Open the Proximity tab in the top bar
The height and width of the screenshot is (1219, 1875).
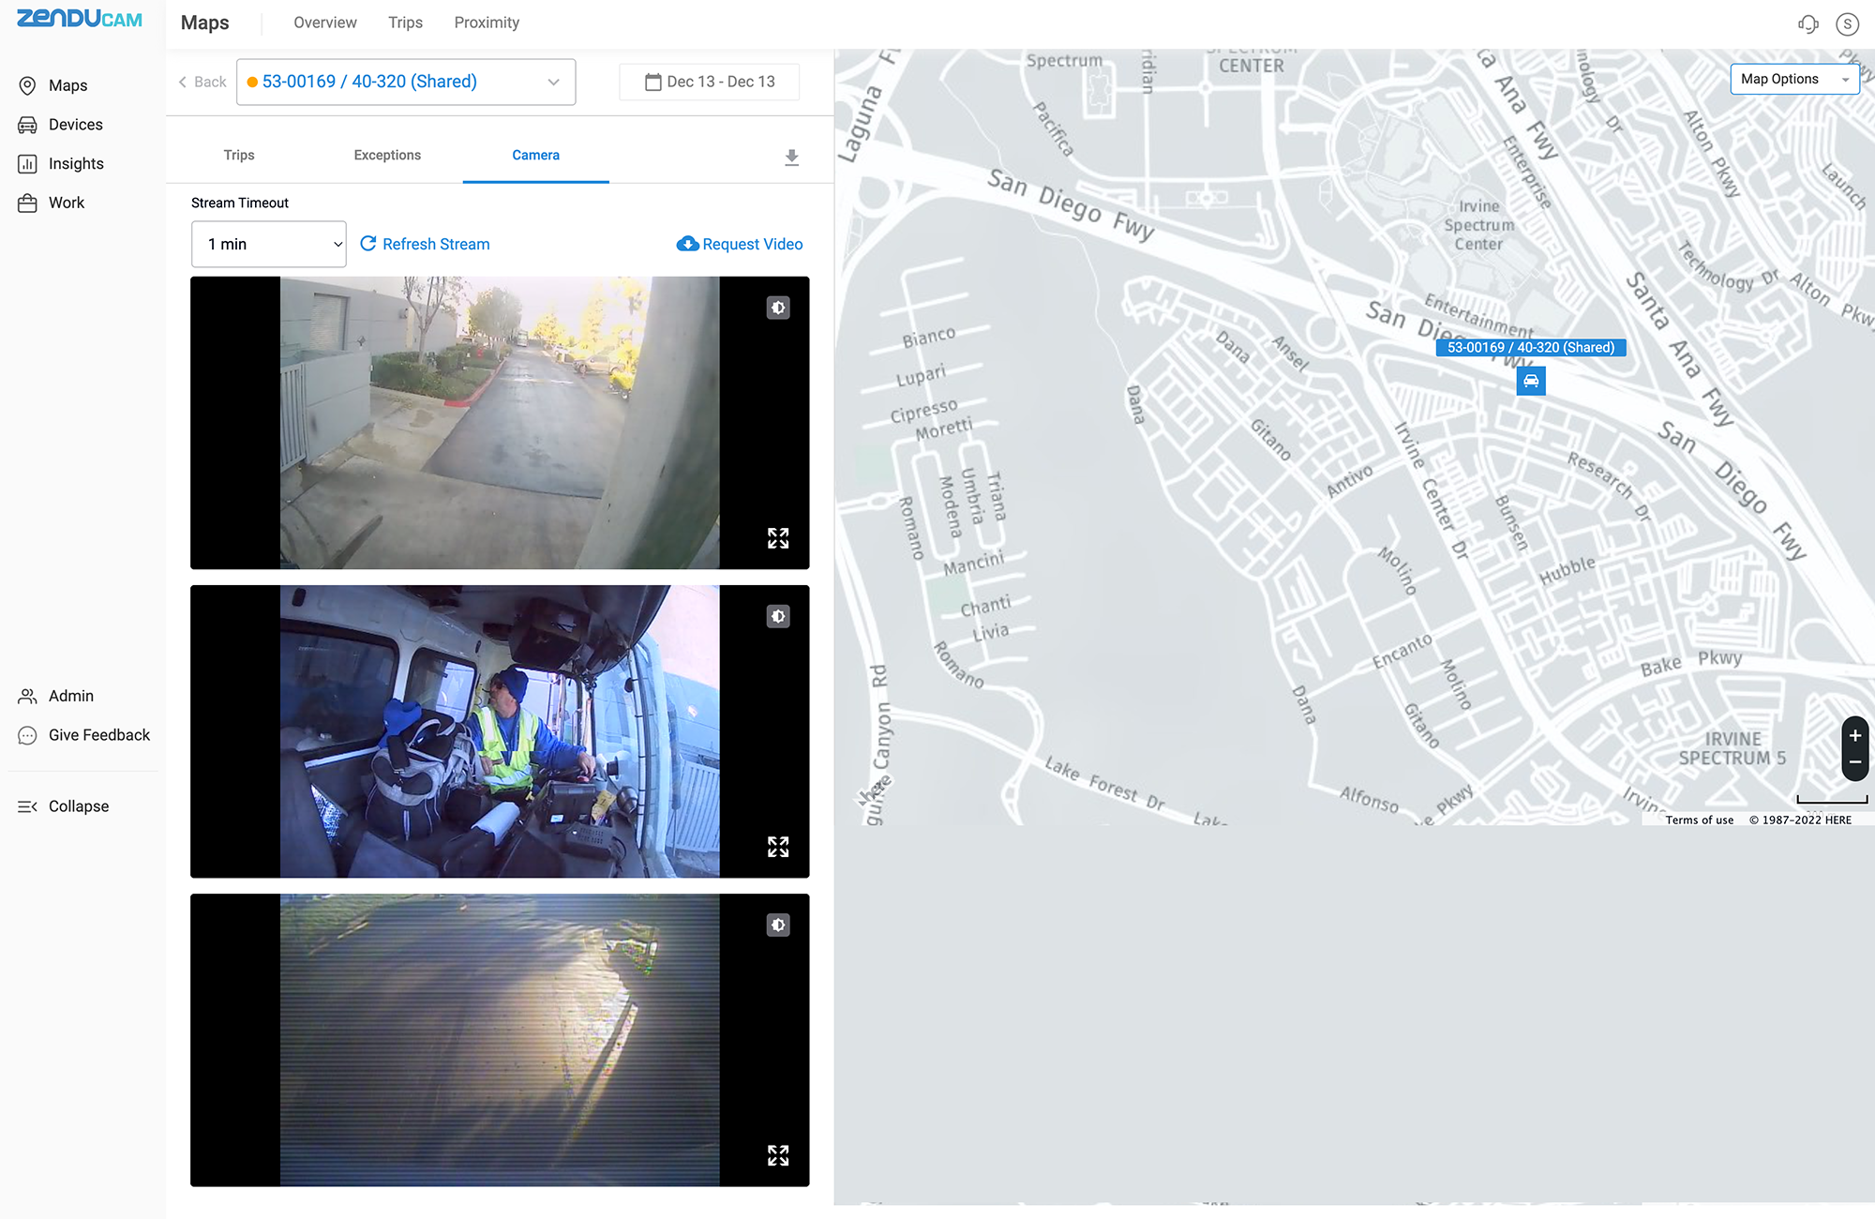point(486,23)
